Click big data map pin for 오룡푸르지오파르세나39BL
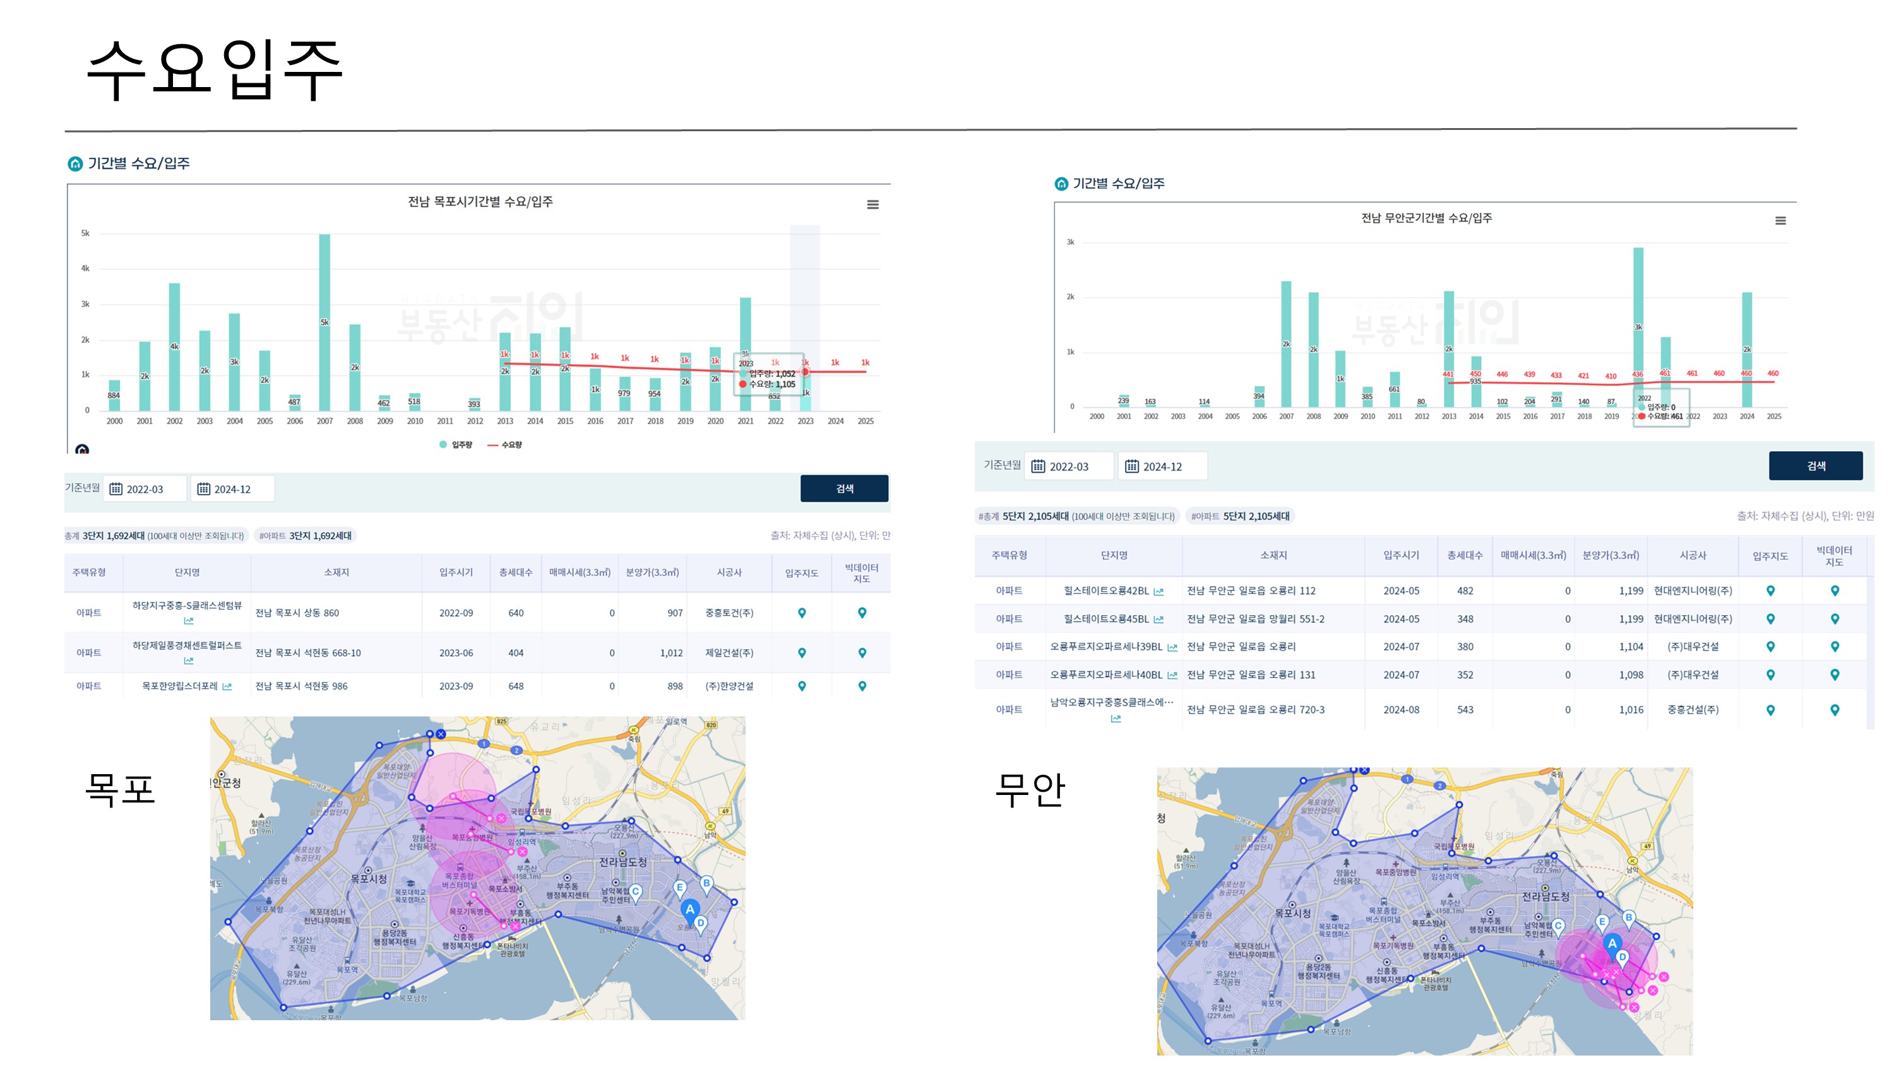Screen dimensions: 1894x1065 [x=1834, y=647]
